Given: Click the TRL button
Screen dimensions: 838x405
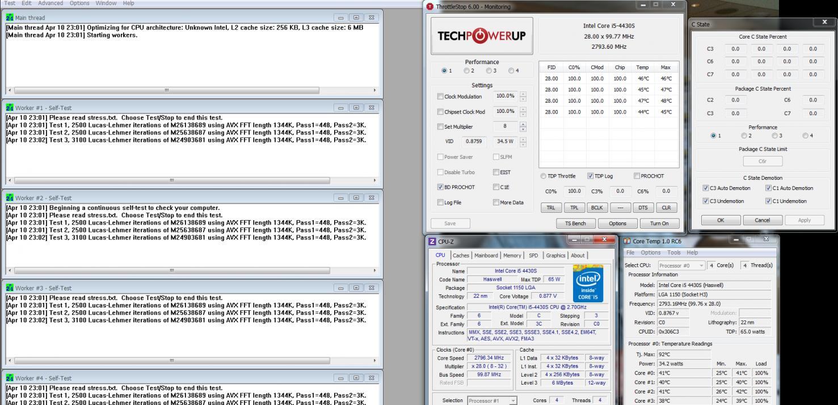Looking at the screenshot, I should tap(551, 208).
